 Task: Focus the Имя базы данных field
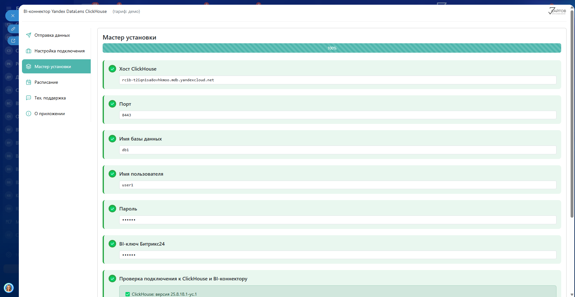[338, 150]
